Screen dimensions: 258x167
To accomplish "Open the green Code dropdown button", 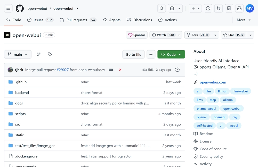I will tap(171, 54).
